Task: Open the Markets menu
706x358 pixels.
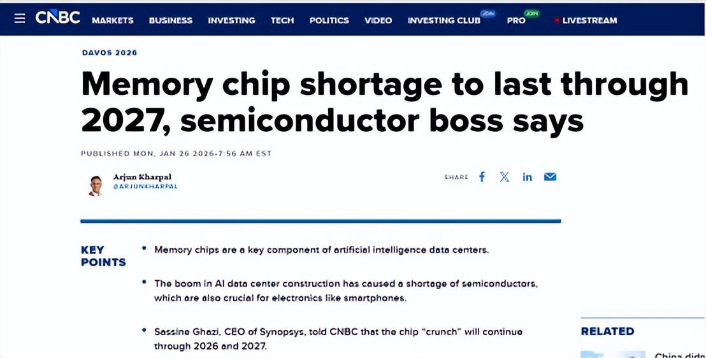Action: [x=113, y=20]
